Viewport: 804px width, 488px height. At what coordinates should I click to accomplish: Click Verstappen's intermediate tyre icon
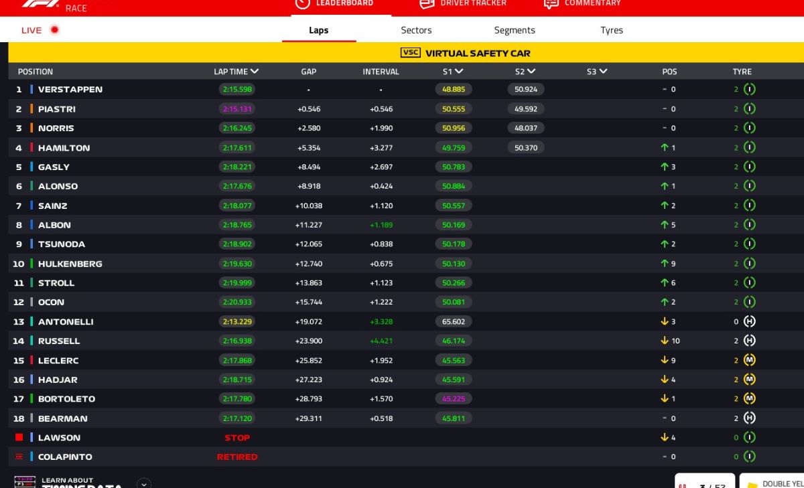click(749, 89)
